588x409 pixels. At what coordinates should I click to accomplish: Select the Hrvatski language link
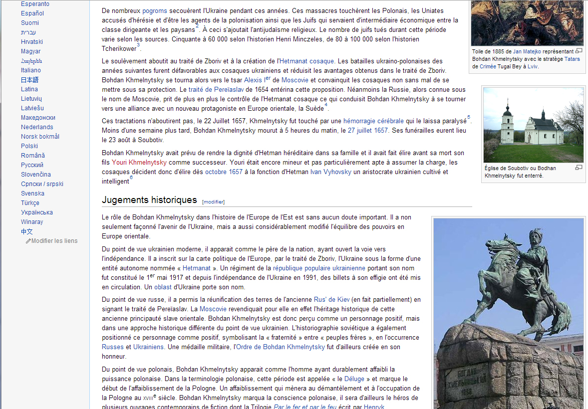(x=32, y=41)
